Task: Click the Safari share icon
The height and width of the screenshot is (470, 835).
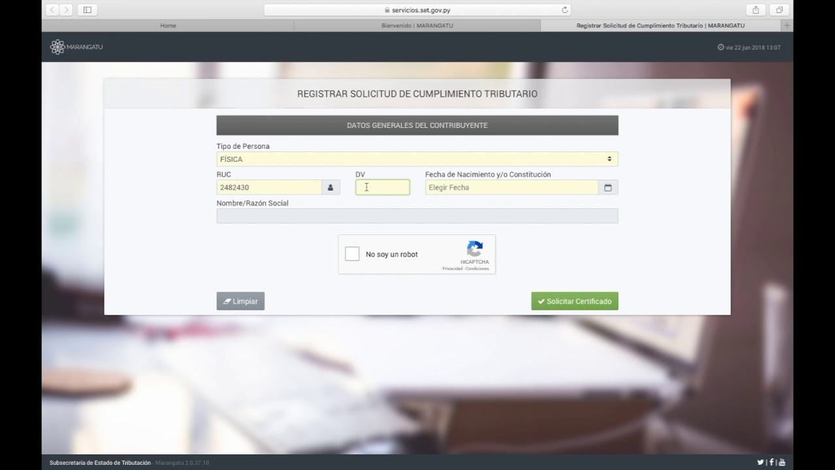Action: tap(755, 10)
